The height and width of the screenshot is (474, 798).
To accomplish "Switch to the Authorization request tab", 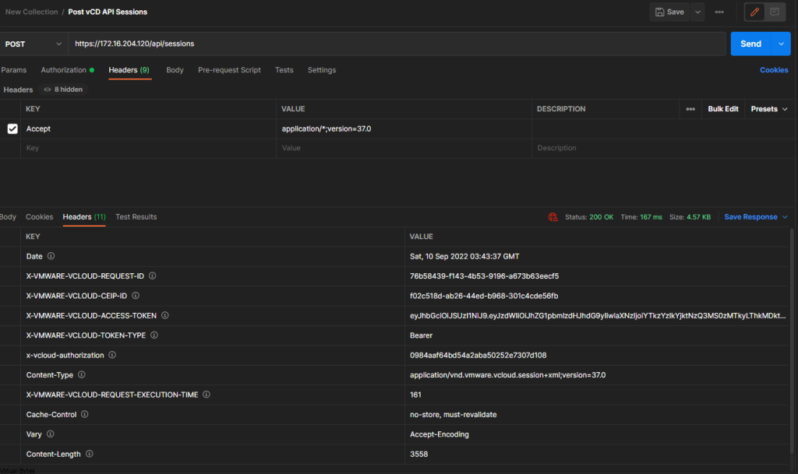I will pyautogui.click(x=65, y=70).
